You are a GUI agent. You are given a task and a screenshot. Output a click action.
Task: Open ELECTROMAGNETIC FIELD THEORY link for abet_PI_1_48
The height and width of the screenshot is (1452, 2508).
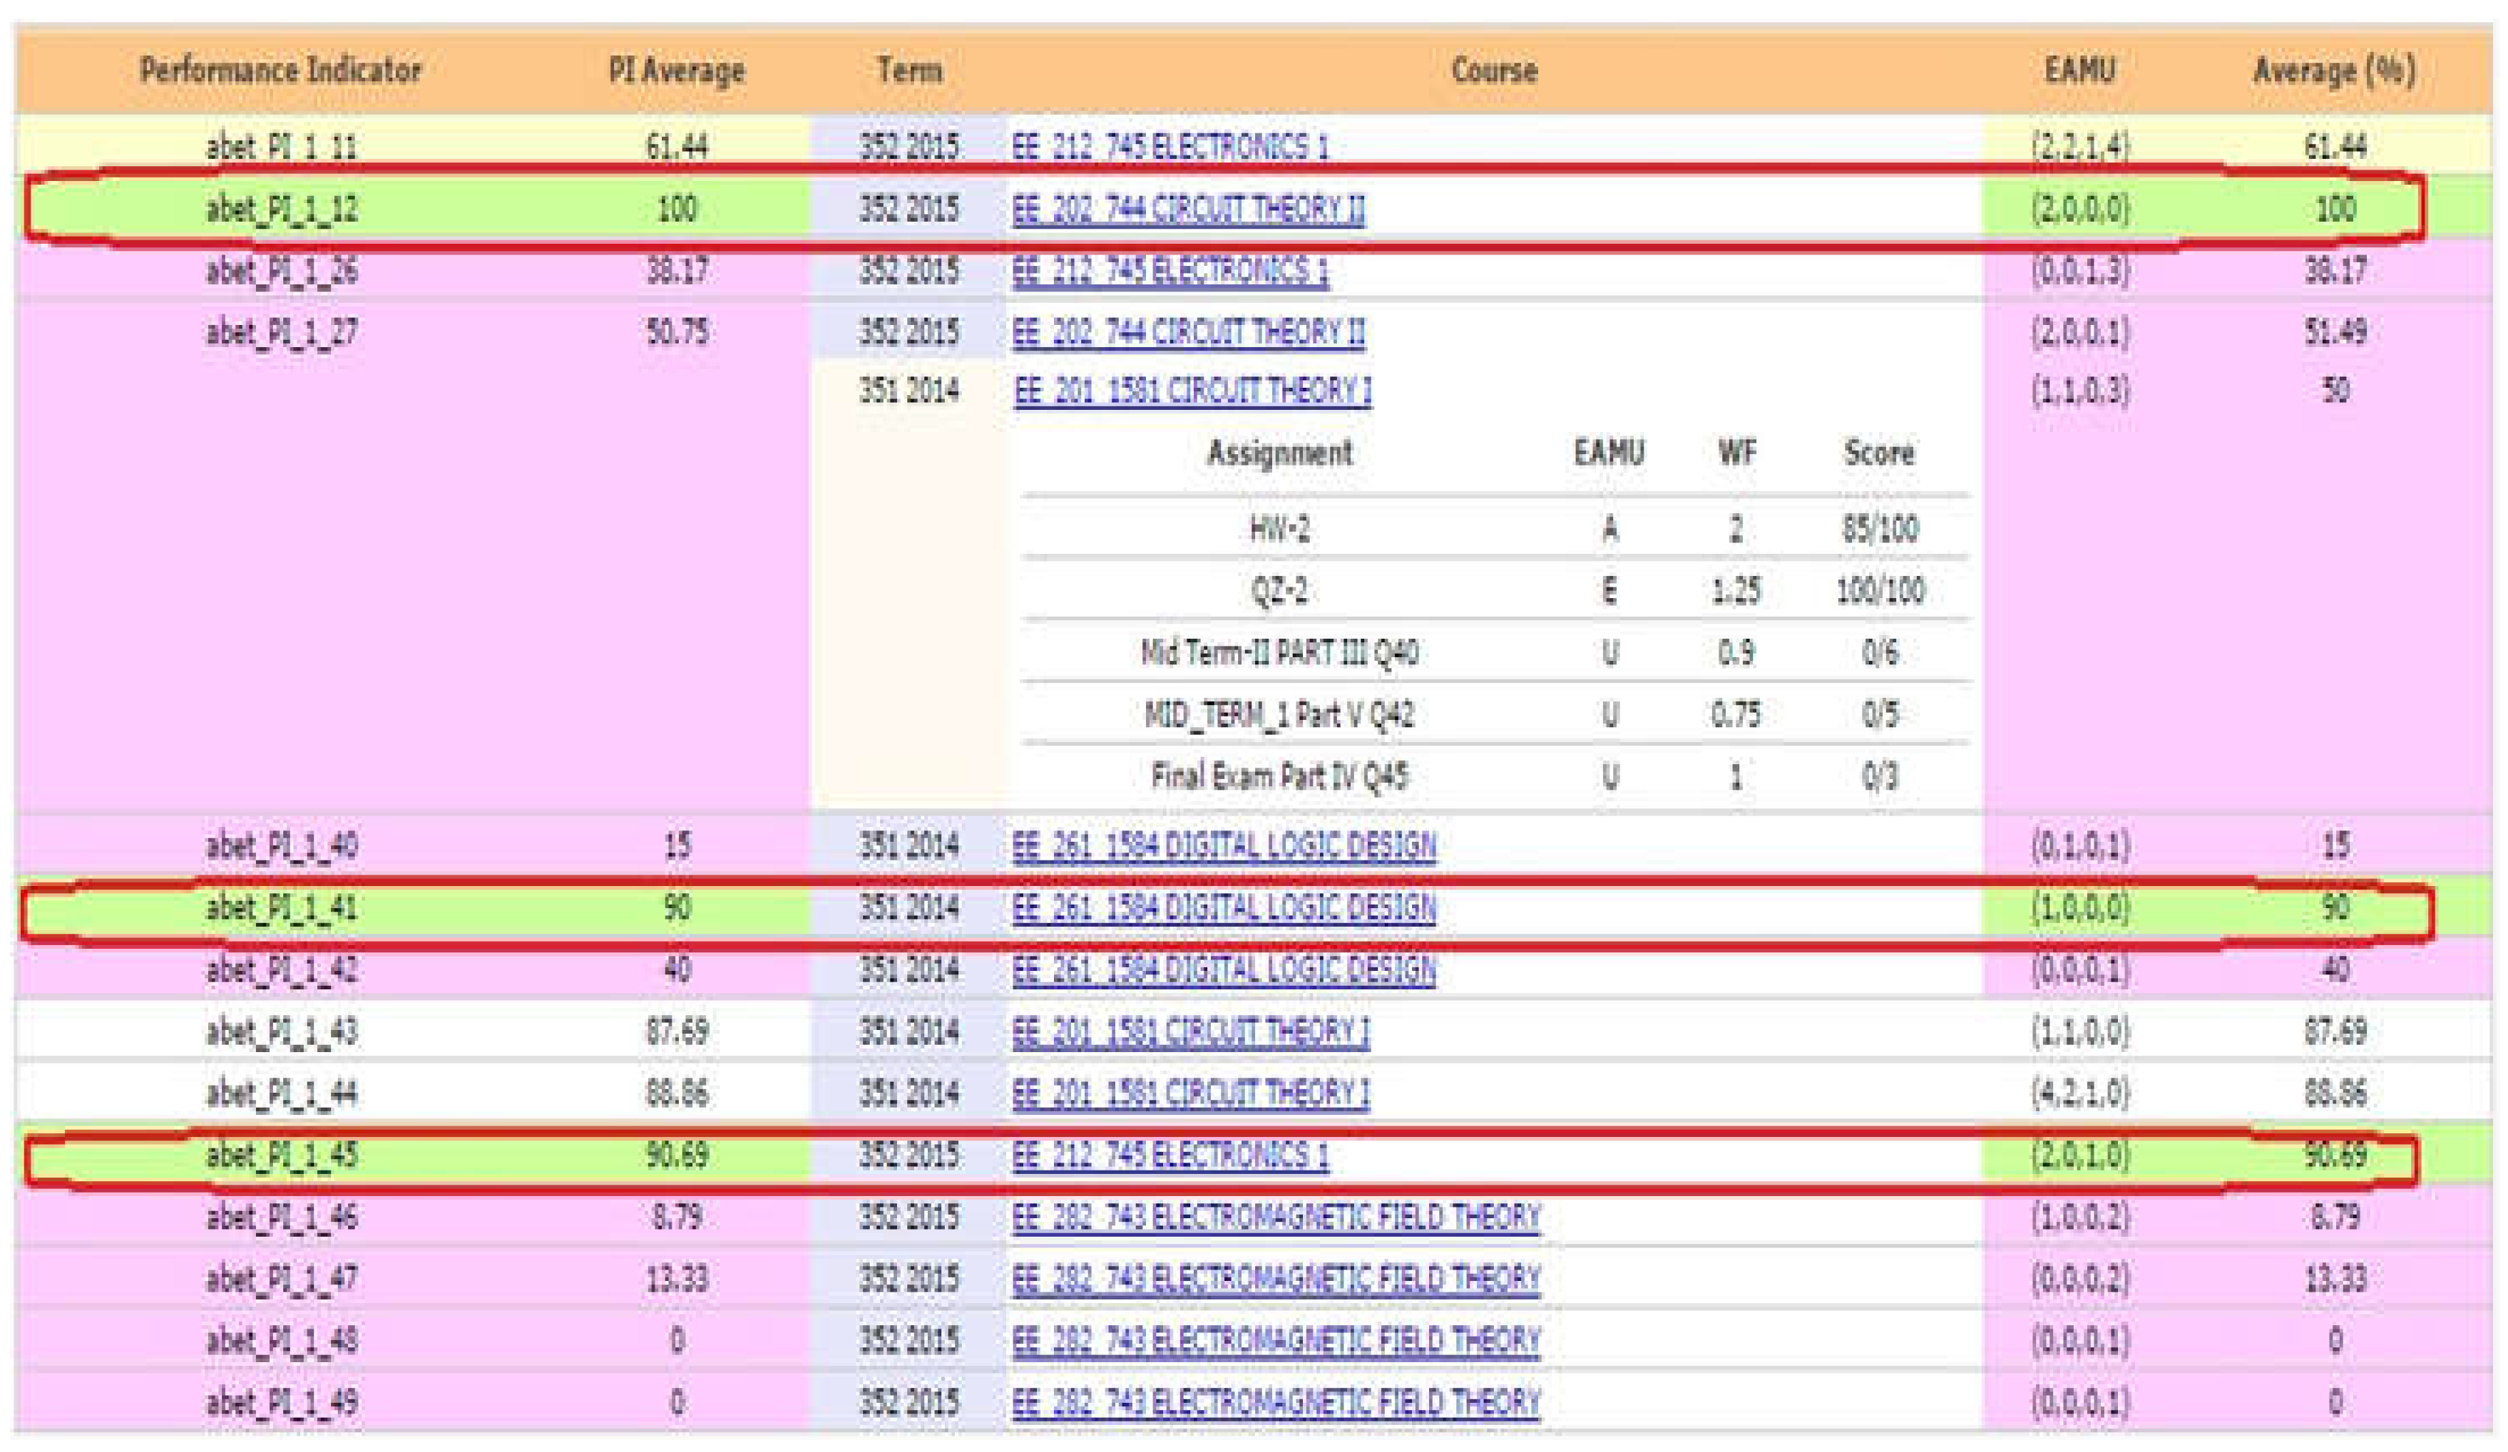1275,1341
